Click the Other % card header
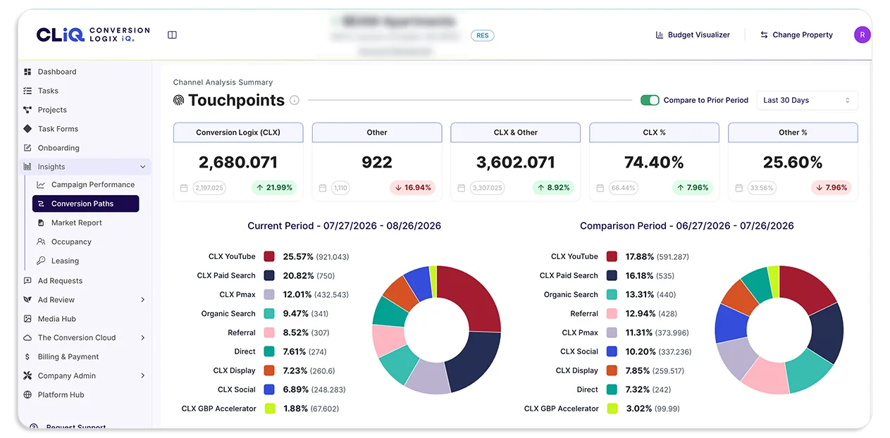890x438 pixels. click(x=793, y=132)
